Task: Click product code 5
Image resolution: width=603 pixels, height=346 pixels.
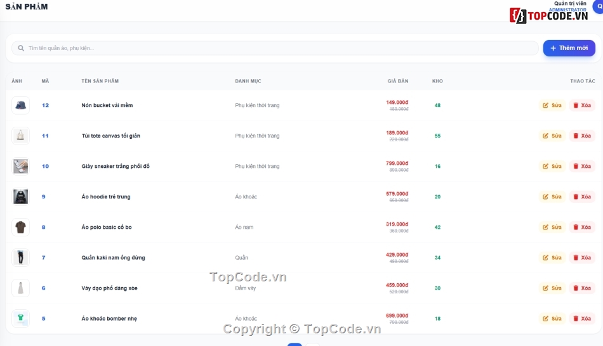Action: tap(43, 318)
